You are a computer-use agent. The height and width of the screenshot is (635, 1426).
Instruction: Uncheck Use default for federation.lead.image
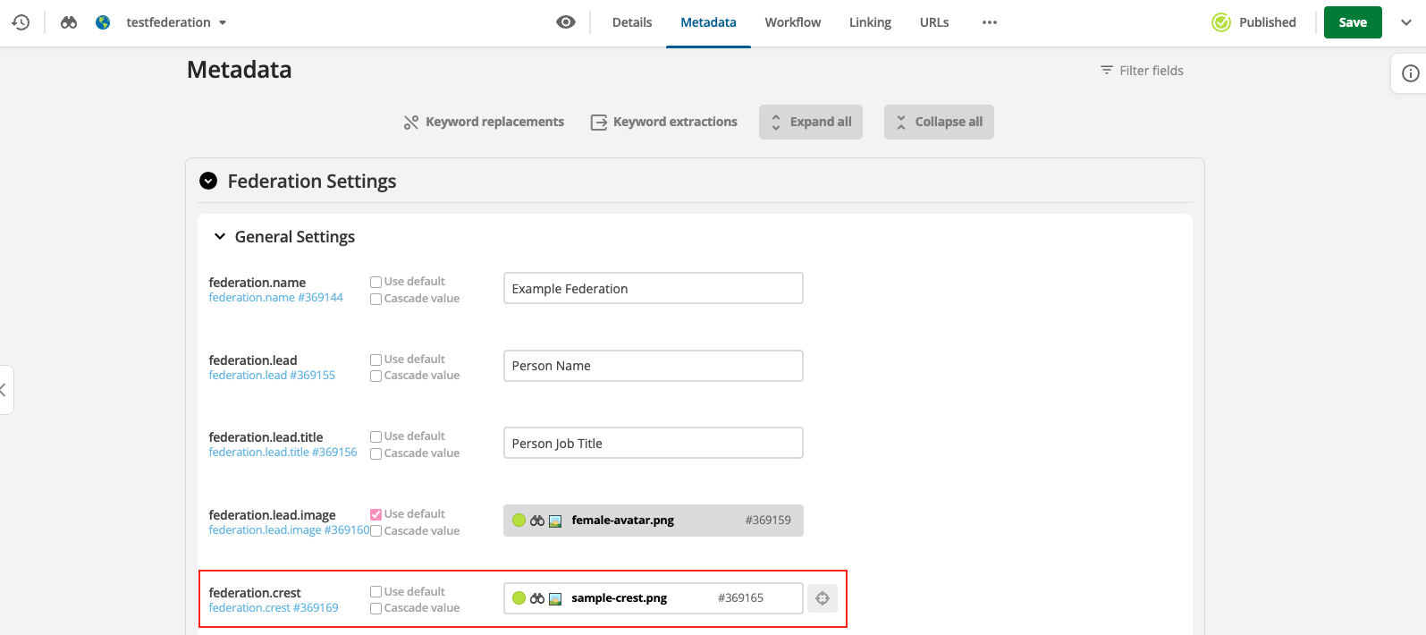click(376, 514)
